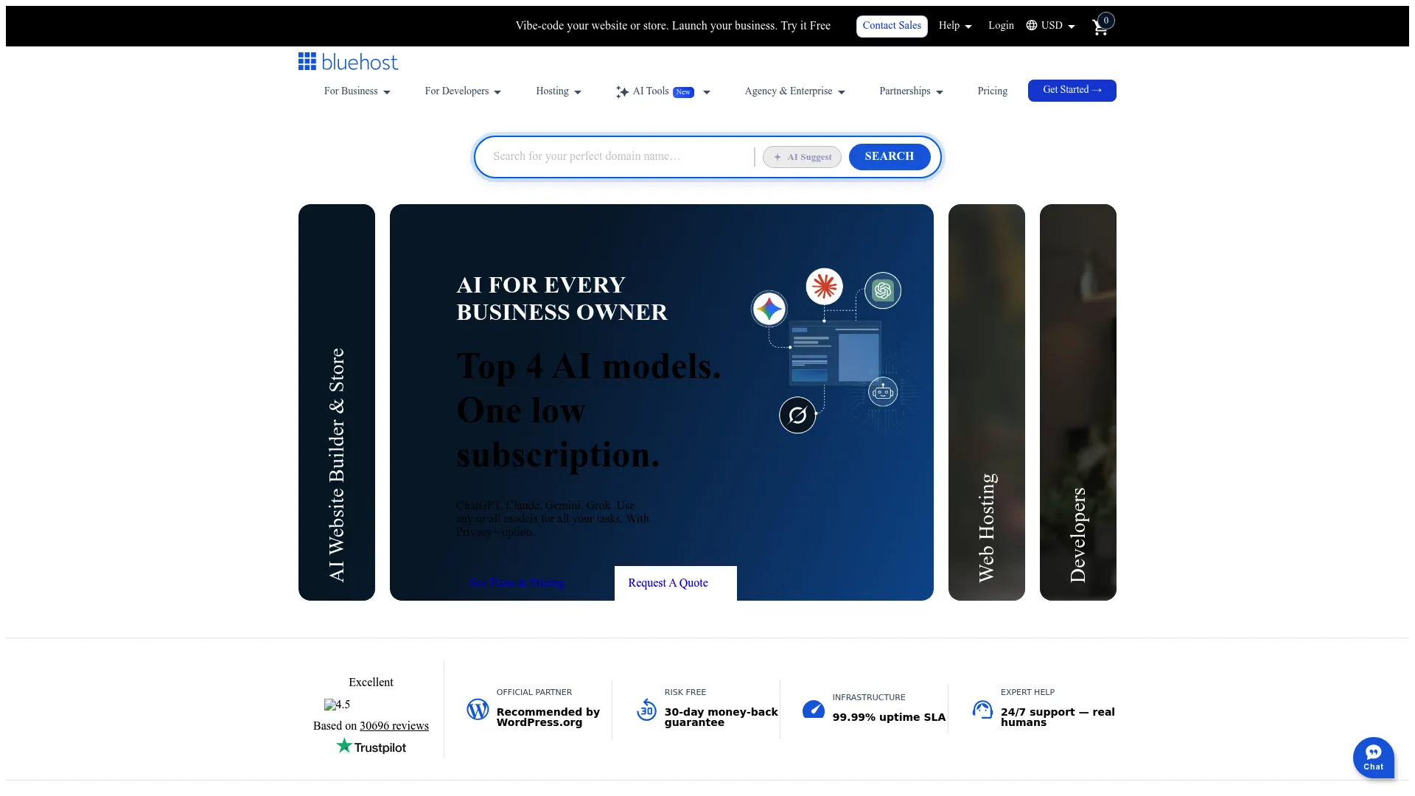Viewport: 1415px width, 796px height.
Task: Expand the For Developers menu
Action: pyautogui.click(x=463, y=91)
